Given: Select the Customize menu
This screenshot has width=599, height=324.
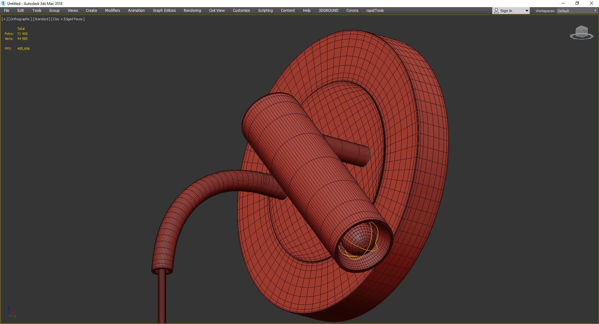Looking at the screenshot, I should coord(241,11).
